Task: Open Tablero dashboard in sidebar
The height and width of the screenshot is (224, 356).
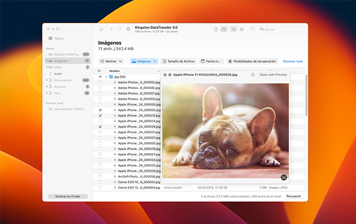Action: click(56, 38)
